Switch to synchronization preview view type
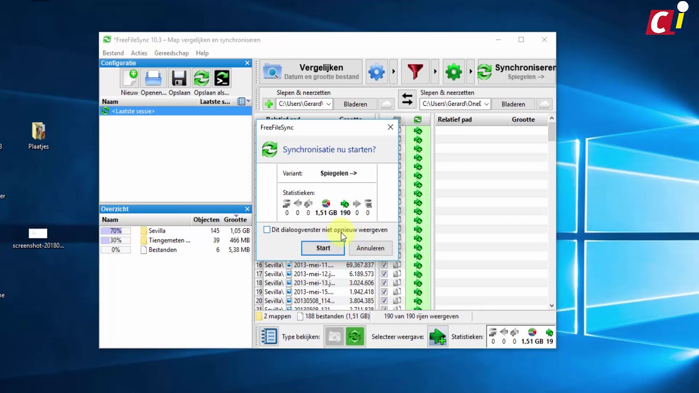The image size is (699, 393). pos(354,337)
